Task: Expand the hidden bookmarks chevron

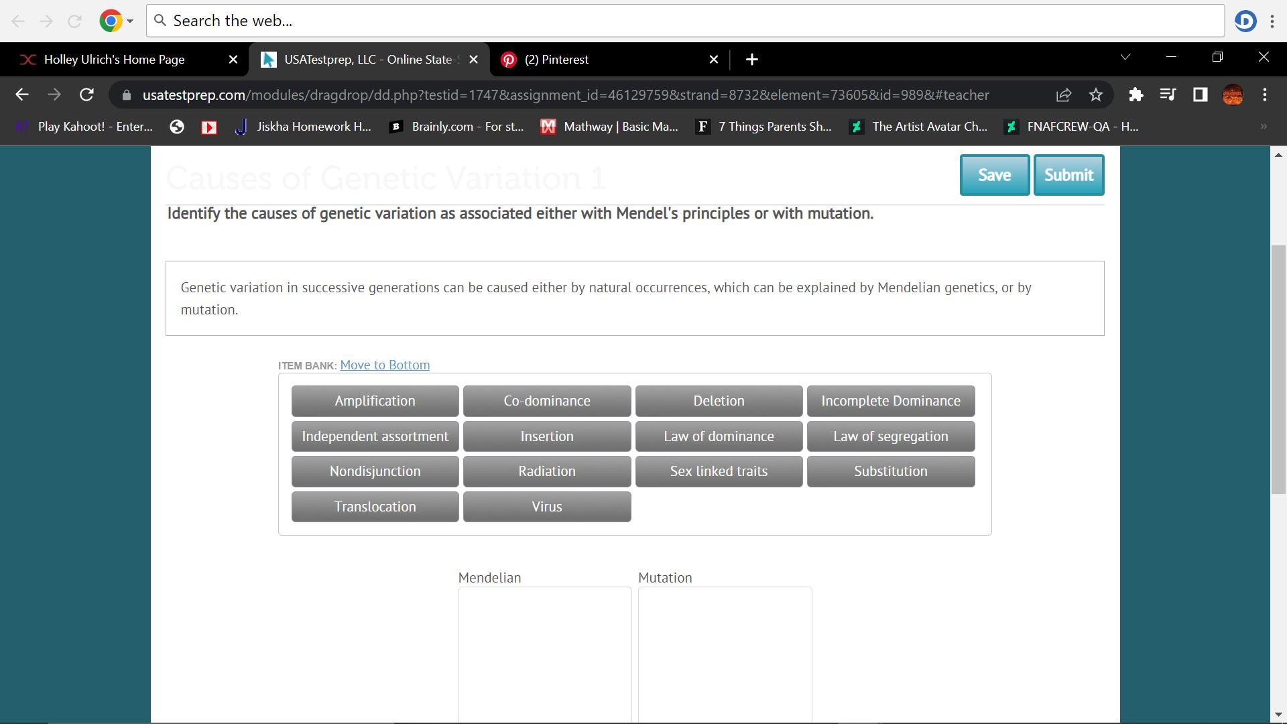Action: [x=1263, y=127]
